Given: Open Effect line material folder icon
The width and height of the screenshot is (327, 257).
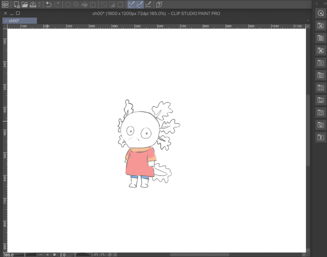Looking at the screenshot, I should (x=321, y=88).
